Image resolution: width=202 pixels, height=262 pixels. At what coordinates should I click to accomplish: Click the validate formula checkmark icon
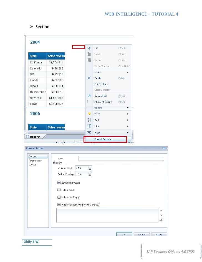tap(161, 211)
